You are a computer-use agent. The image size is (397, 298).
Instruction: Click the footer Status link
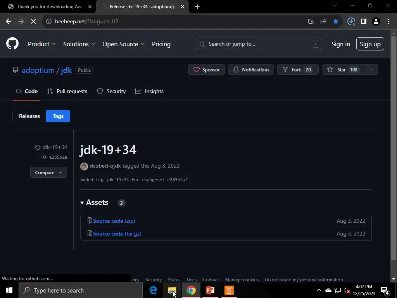click(x=174, y=280)
